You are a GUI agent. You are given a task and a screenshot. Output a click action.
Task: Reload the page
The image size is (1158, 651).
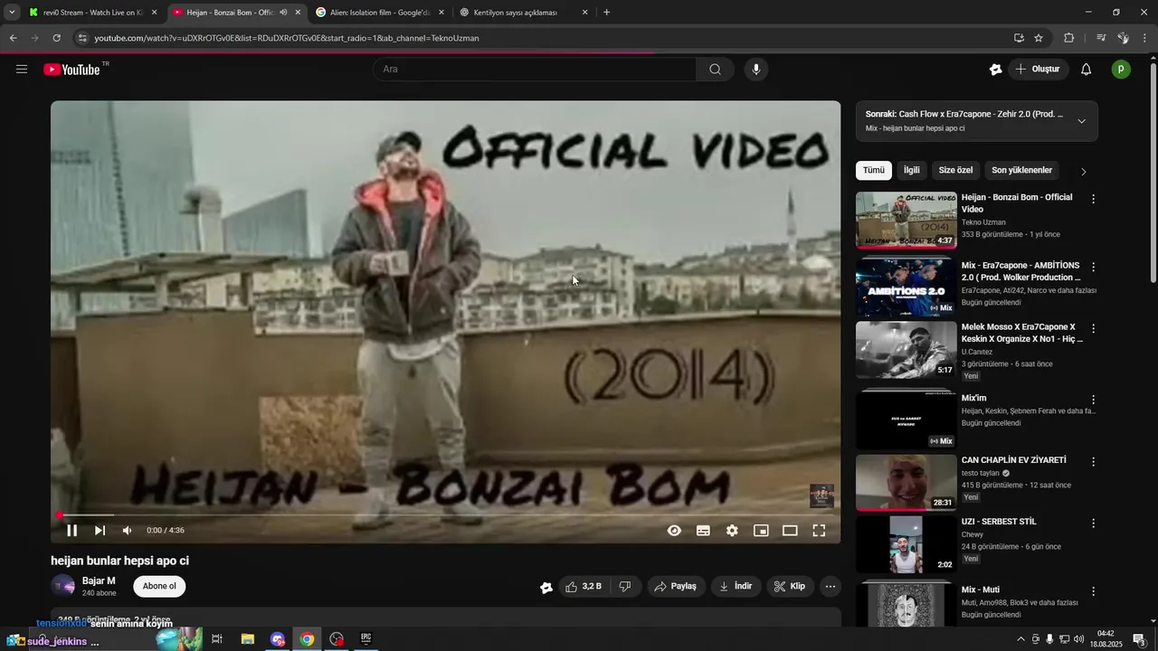pyautogui.click(x=56, y=38)
